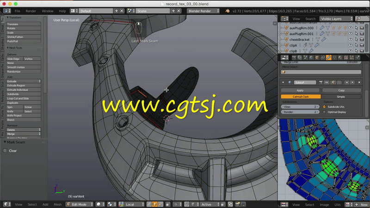This screenshot has height=208, width=370.
Task: Open the Edit Mode selector dropdown
Action: click(x=80, y=204)
